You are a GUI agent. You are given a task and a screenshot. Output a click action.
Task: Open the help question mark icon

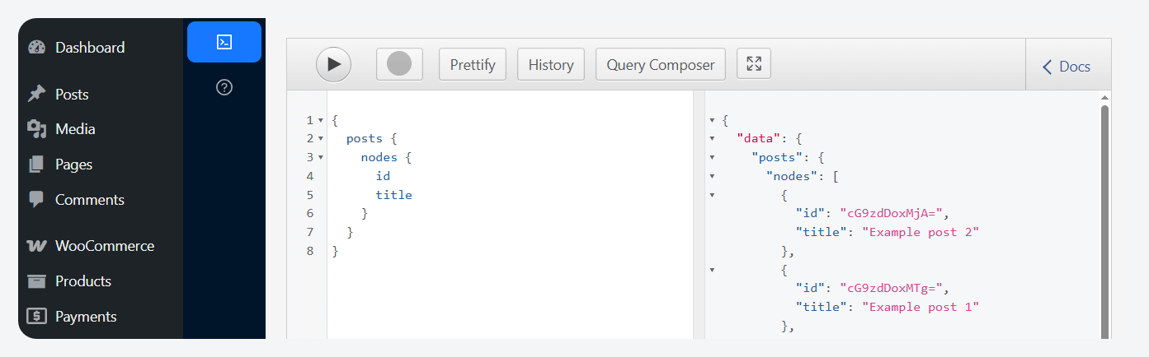(224, 87)
